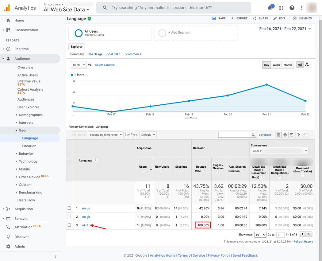Select the Performance bar view

tap(292, 134)
